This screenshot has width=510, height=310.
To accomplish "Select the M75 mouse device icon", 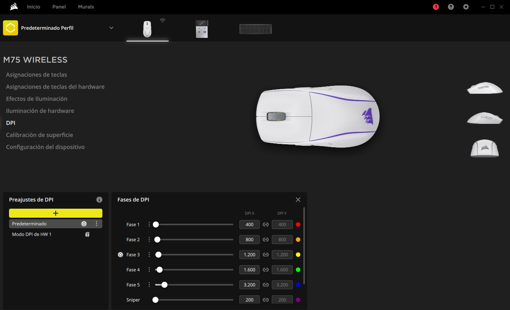I will click(x=148, y=29).
